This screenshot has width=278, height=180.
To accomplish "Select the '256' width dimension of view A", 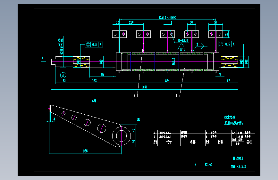I will pyautogui.click(x=85, y=151).
